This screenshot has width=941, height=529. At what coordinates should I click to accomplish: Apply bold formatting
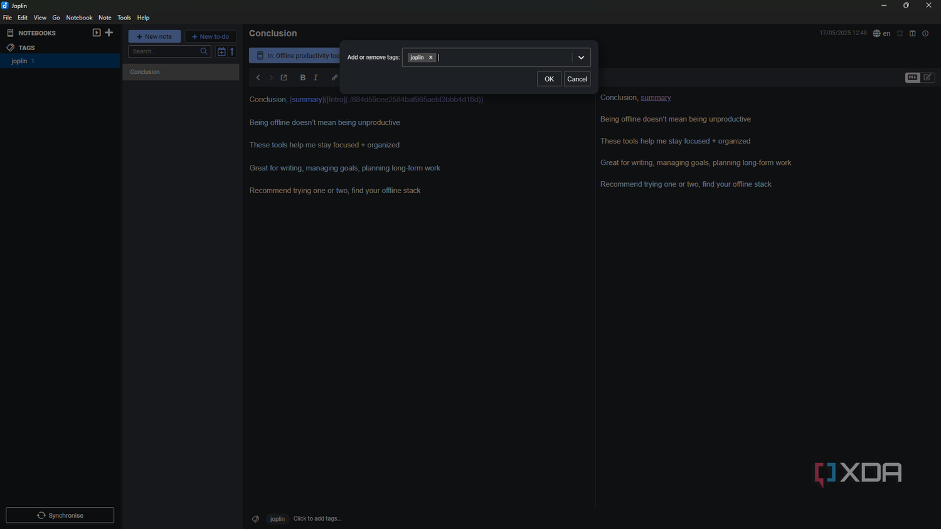pos(303,78)
